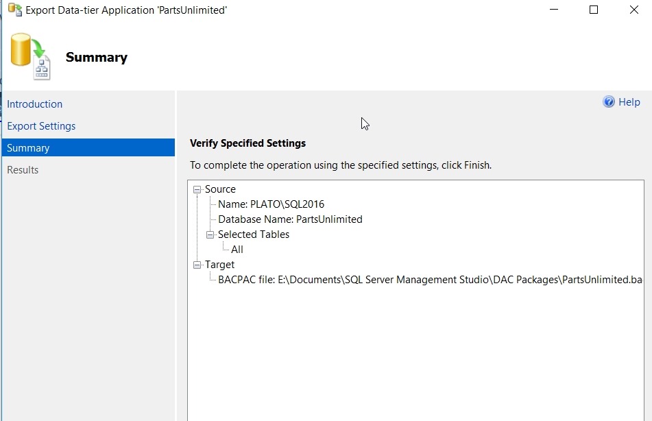The image size is (652, 421).
Task: Open the Help link text
Action: 629,102
